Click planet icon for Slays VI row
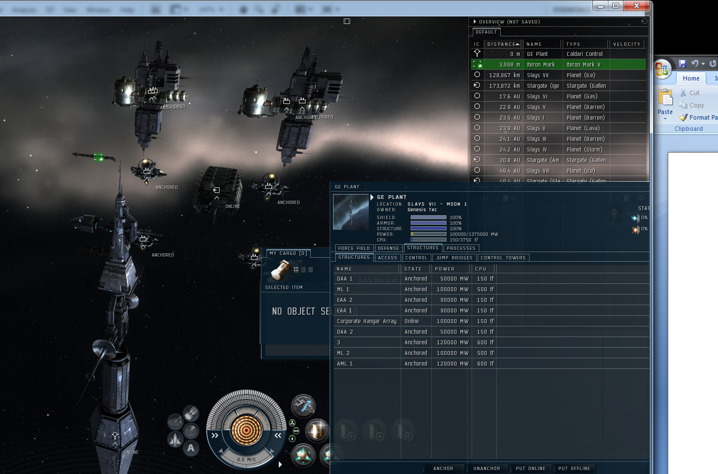718x474 pixels. tap(477, 96)
